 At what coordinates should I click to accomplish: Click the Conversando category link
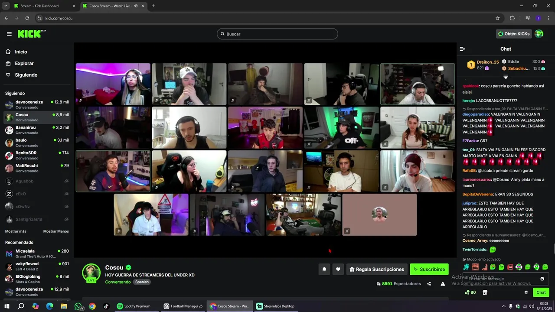click(x=118, y=282)
